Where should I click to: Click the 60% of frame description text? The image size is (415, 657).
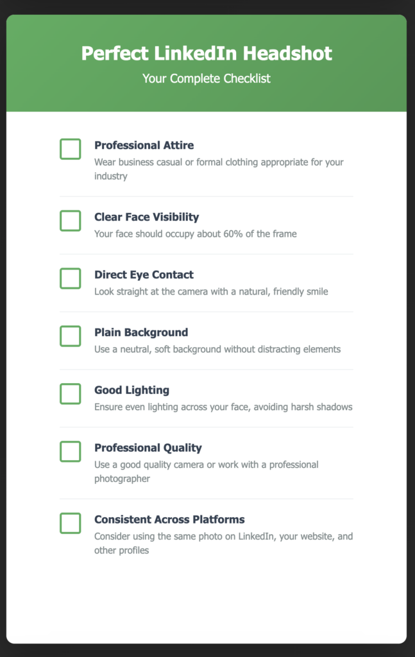[x=194, y=234]
